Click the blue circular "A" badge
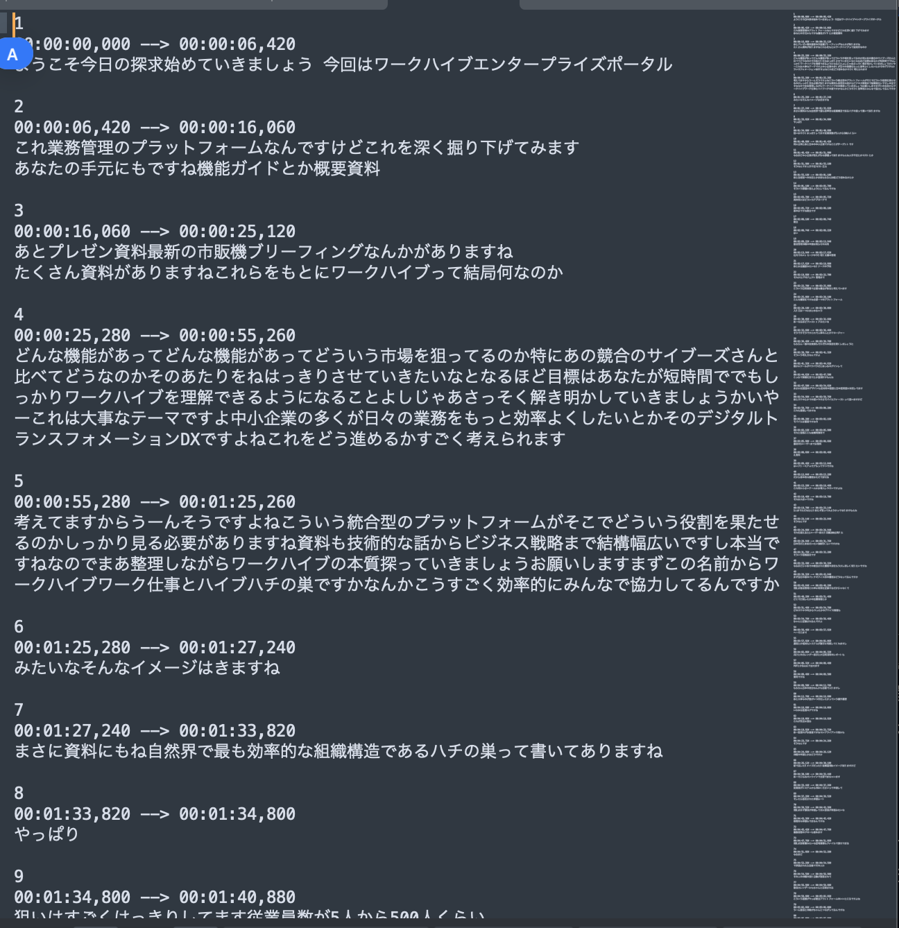The image size is (899, 928). (12, 54)
